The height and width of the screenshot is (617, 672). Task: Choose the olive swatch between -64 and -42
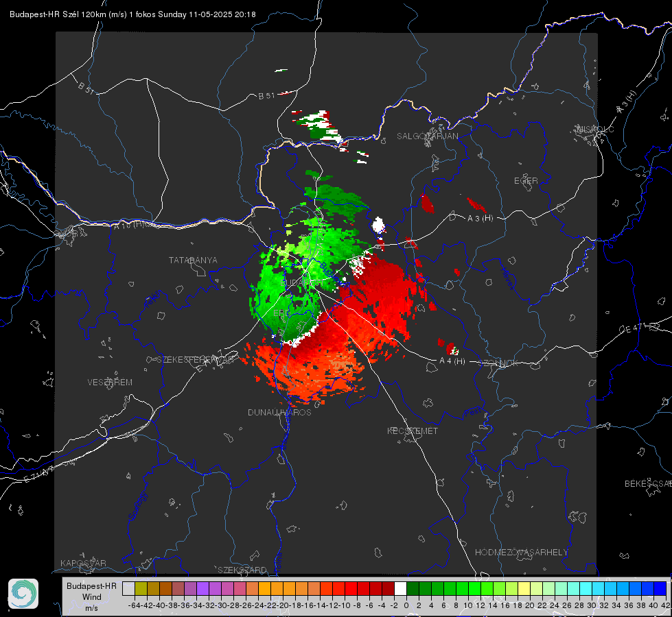141,588
